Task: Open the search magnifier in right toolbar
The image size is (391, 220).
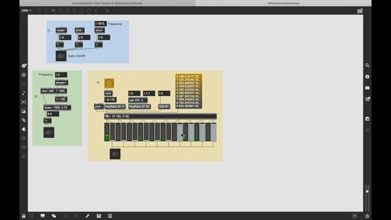Action: (367, 65)
